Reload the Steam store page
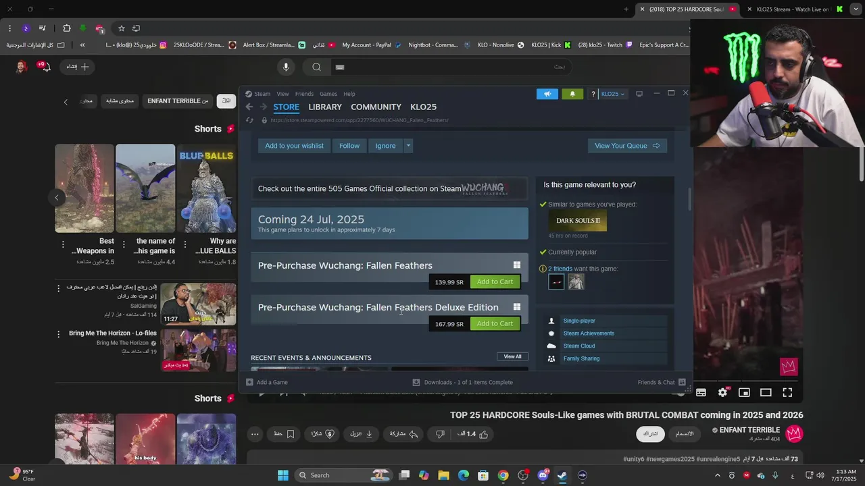 249,120
